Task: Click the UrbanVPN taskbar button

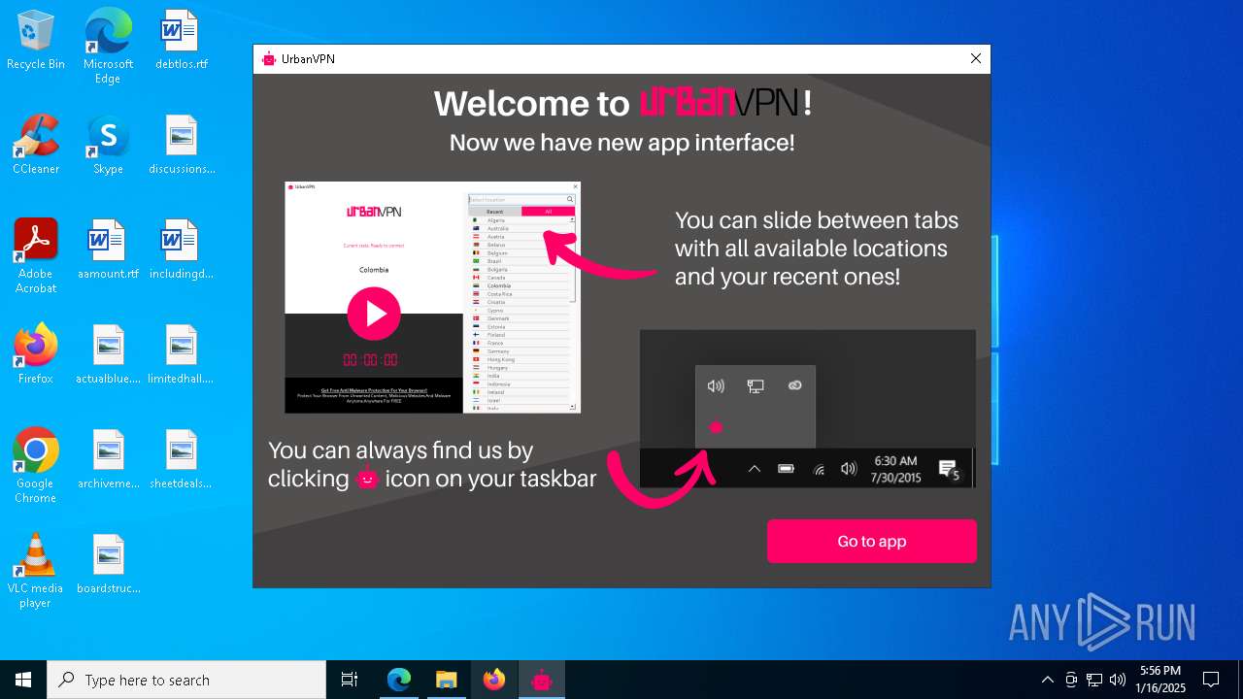Action: [541, 680]
